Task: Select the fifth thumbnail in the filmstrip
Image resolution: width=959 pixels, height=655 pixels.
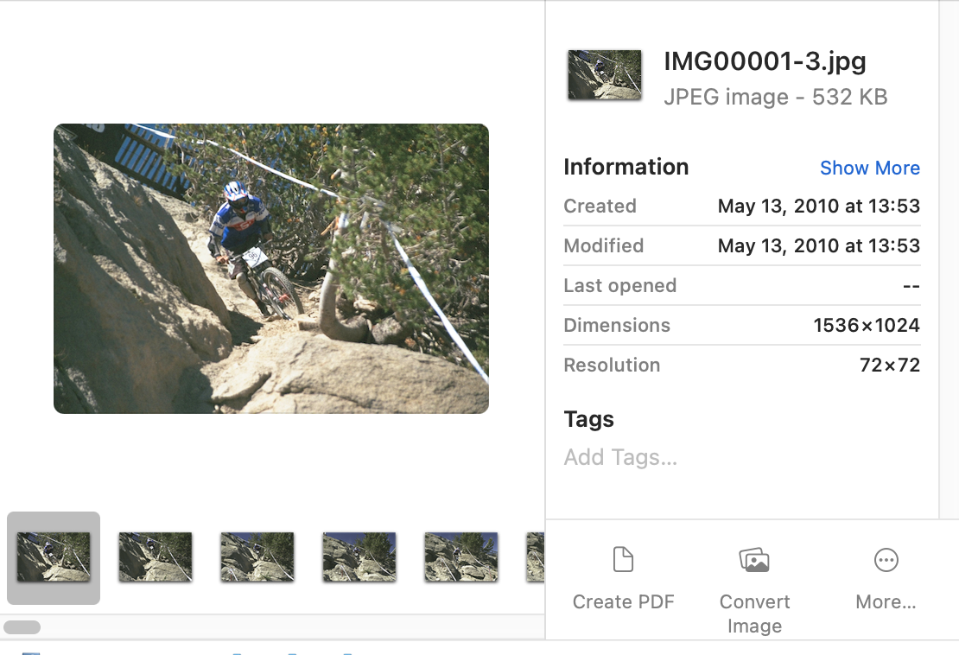Action: pyautogui.click(x=461, y=556)
